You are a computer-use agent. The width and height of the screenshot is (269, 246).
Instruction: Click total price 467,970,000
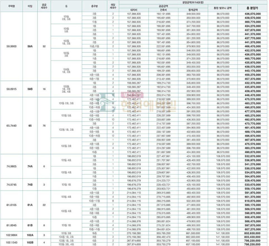coord(253,140)
